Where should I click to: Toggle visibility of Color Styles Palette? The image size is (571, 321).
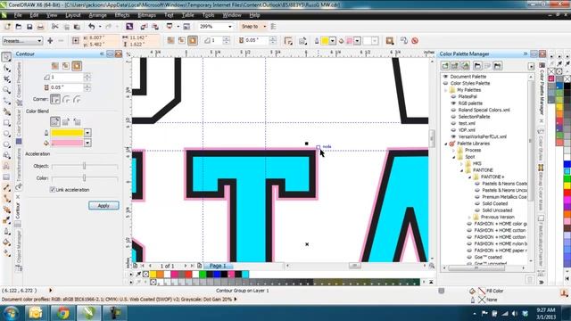(x=445, y=83)
